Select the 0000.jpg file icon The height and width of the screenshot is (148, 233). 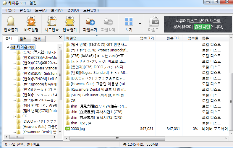[68, 129]
